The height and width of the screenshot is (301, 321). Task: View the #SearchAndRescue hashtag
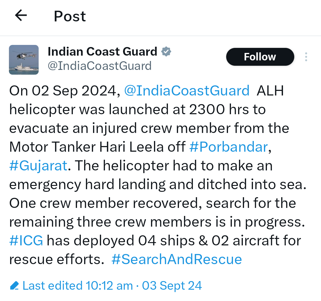177,259
